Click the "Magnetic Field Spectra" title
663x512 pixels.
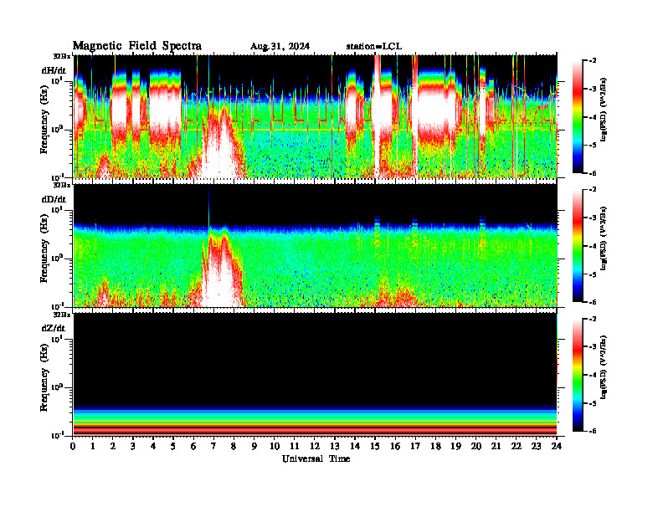(137, 46)
